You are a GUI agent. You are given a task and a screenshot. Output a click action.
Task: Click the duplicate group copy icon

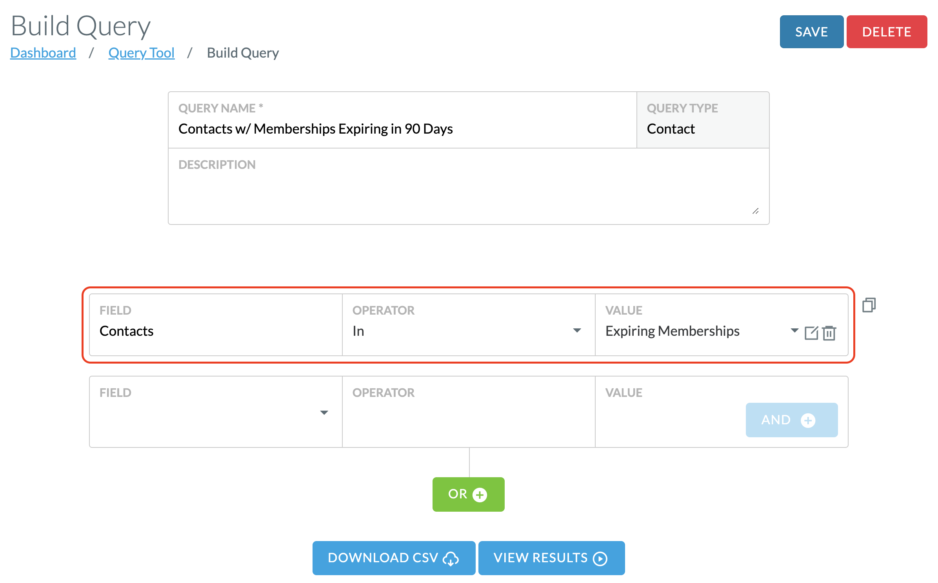pyautogui.click(x=869, y=305)
